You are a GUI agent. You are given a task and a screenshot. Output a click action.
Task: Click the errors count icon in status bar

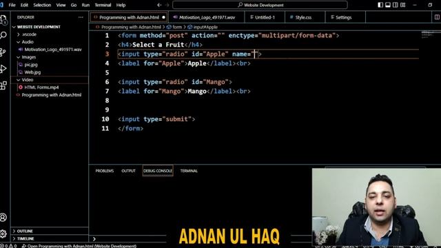point(4,246)
